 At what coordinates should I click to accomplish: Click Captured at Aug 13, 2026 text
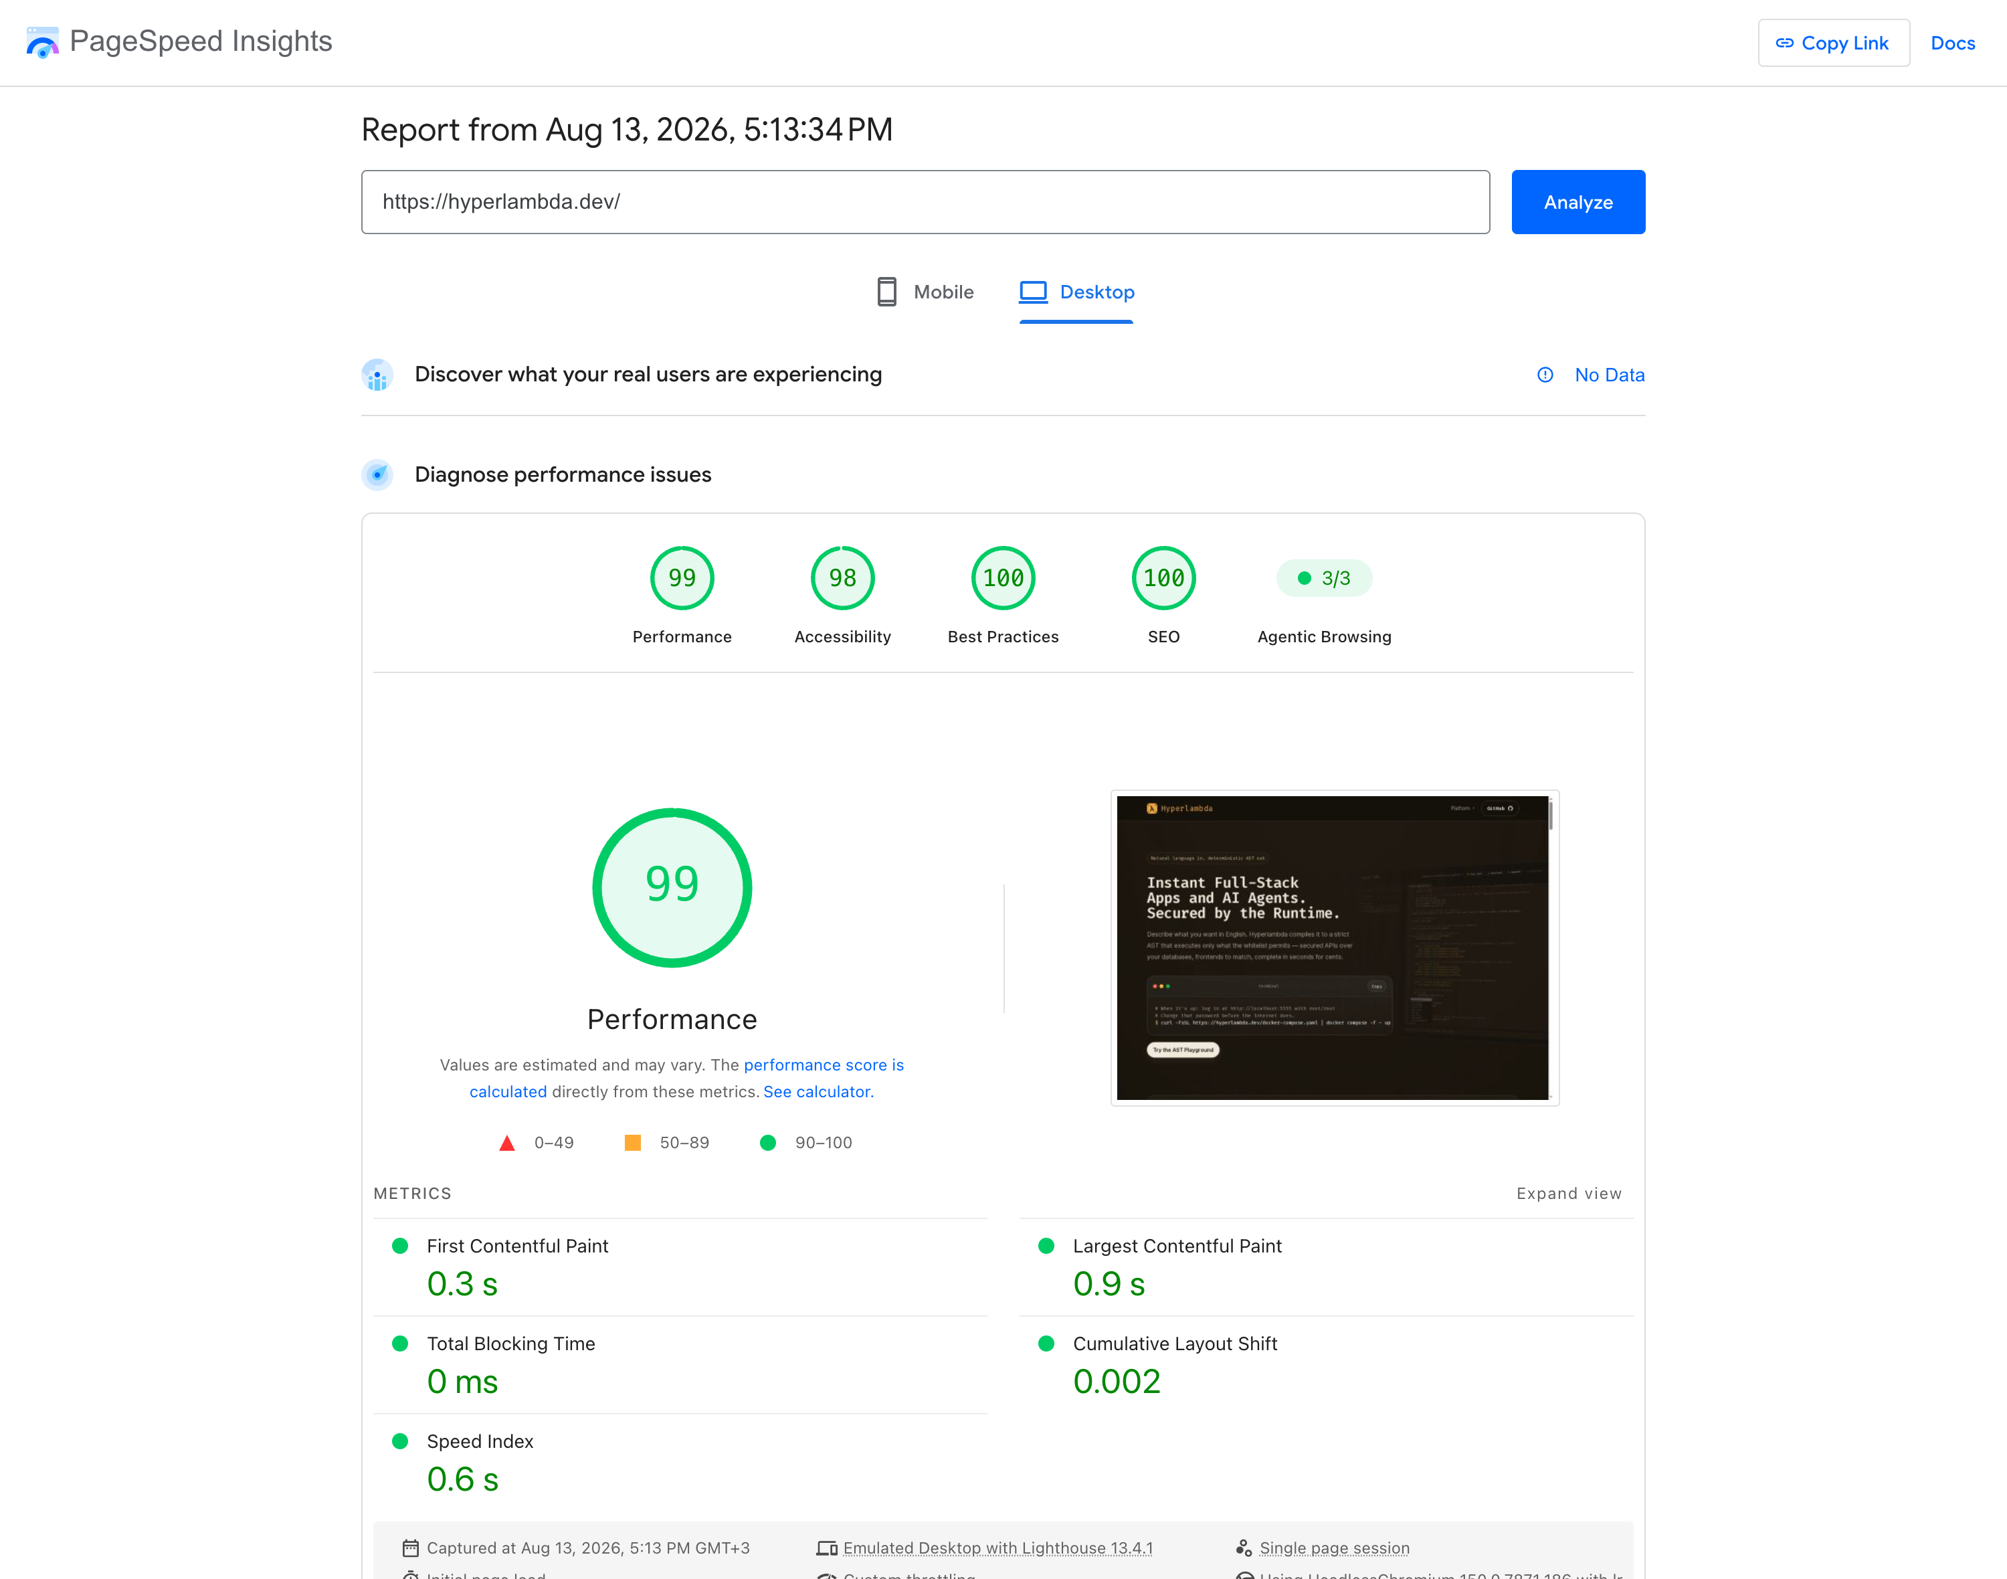[x=588, y=1548]
